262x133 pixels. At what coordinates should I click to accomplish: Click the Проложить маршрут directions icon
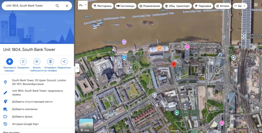10,62
